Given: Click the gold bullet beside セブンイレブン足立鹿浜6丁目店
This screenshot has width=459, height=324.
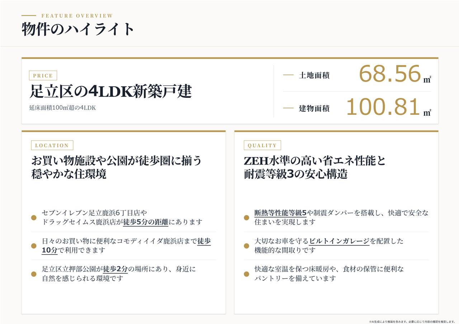Looking at the screenshot, I should pos(34,218).
